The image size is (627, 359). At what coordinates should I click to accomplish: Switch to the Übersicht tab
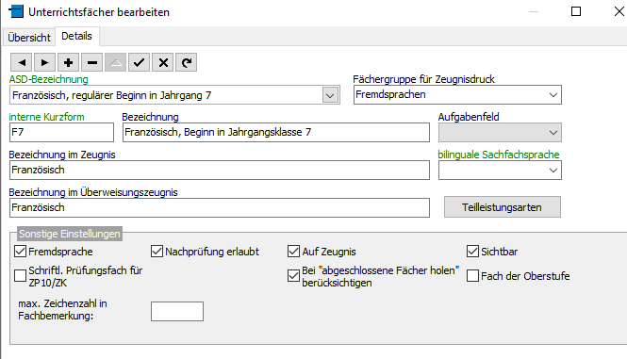point(29,38)
